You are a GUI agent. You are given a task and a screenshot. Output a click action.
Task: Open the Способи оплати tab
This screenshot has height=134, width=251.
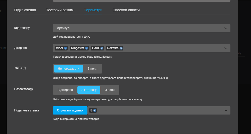(126, 10)
